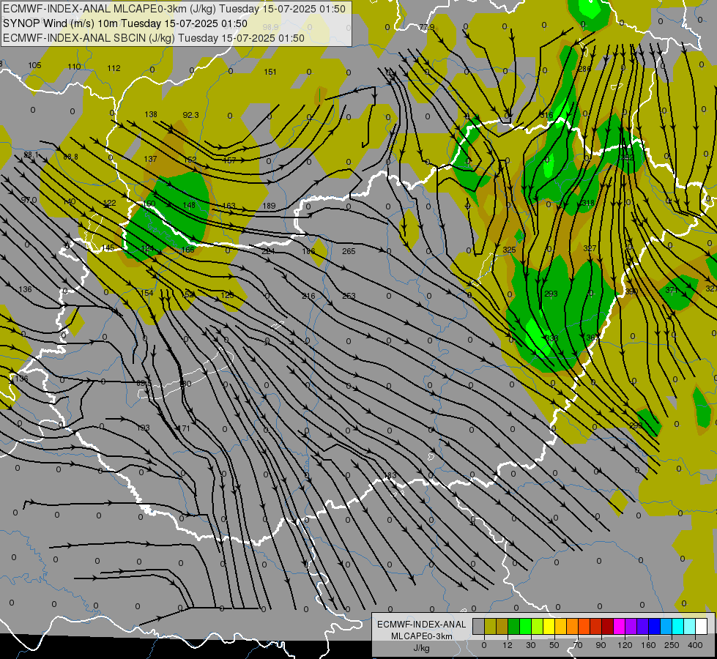717x659 pixels.
Task: Click the map value 110
Action: click(x=74, y=67)
